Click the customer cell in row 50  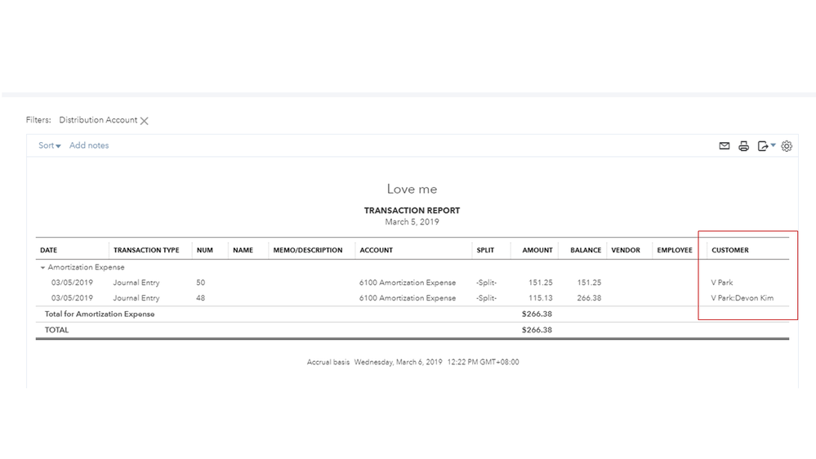tap(722, 283)
